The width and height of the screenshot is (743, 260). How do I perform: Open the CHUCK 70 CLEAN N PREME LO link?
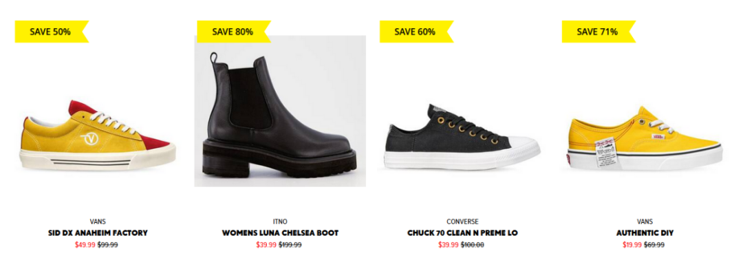462,233
